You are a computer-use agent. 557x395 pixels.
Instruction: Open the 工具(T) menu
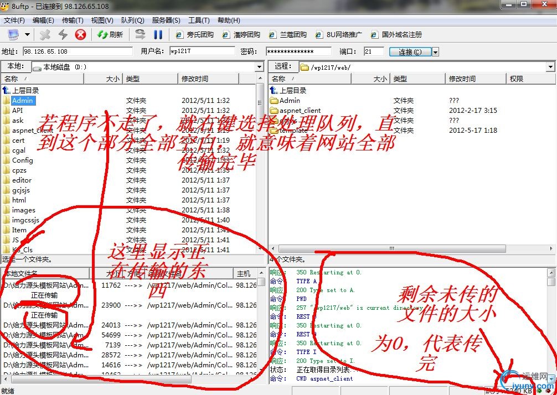pos(199,20)
